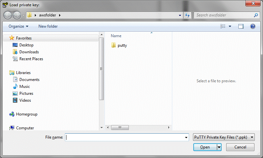Select Computer in the navigation pane
This screenshot has height=158, width=263.
[x=25, y=128]
